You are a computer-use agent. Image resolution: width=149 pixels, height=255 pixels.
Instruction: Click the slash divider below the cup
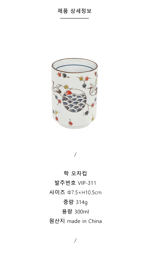75,155
